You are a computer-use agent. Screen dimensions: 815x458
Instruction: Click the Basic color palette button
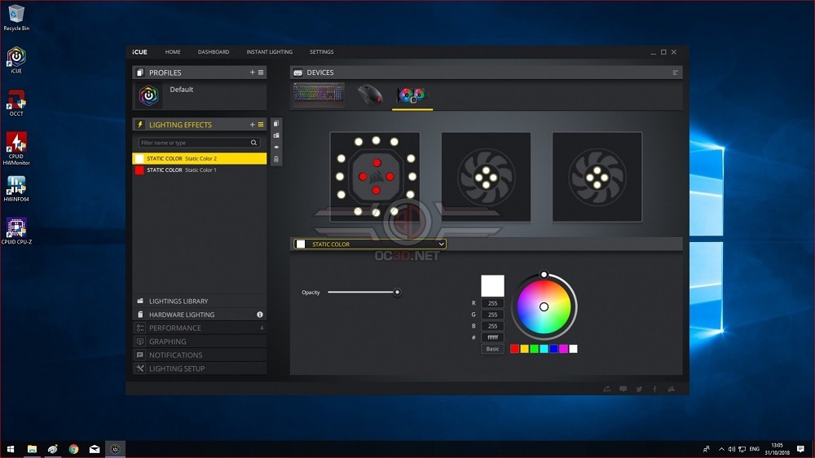[492, 349]
